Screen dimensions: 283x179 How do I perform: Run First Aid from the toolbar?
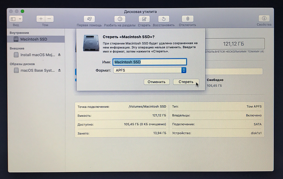pyautogui.click(x=89, y=19)
